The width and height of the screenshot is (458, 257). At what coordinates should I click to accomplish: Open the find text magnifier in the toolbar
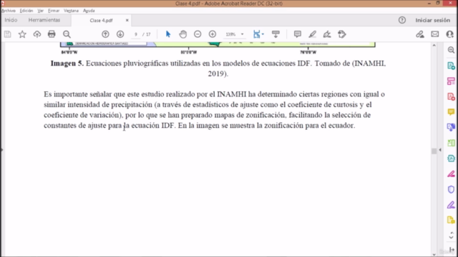[x=67, y=34]
